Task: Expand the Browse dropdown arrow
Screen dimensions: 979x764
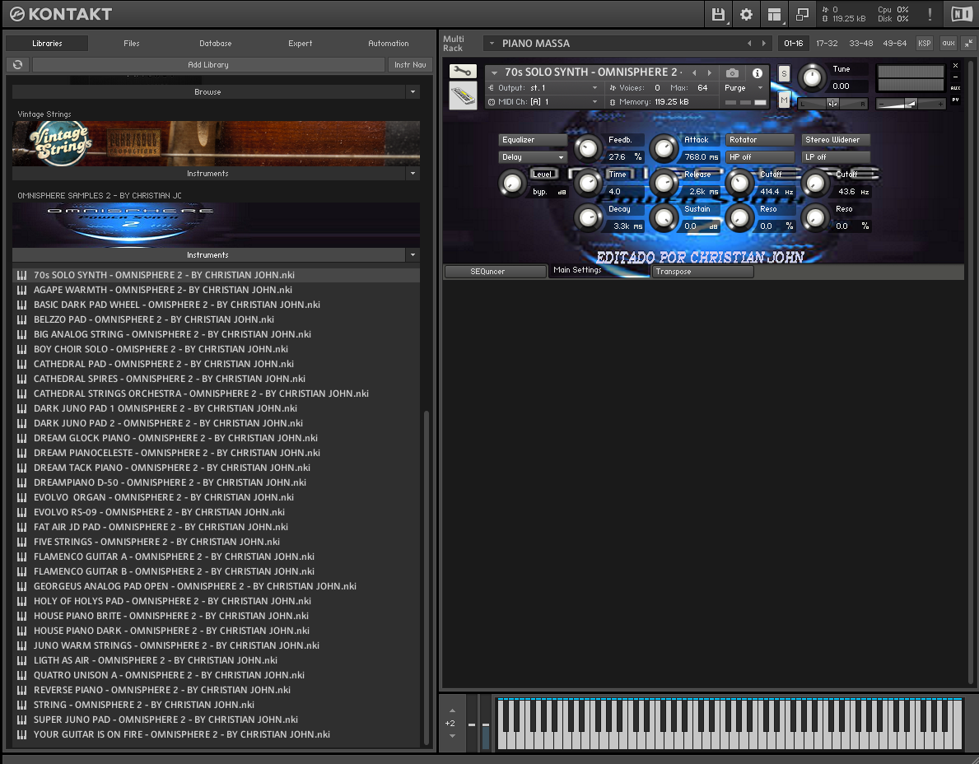Action: pos(413,91)
